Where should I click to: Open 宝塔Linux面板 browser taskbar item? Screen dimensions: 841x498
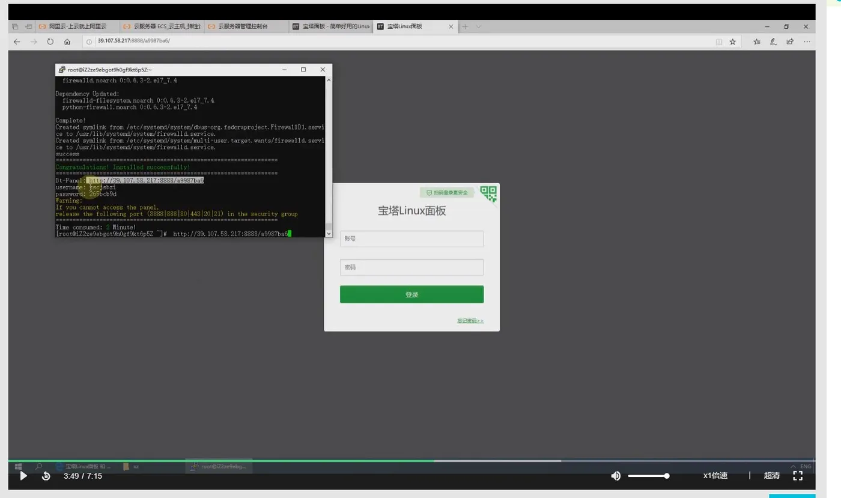pos(84,466)
